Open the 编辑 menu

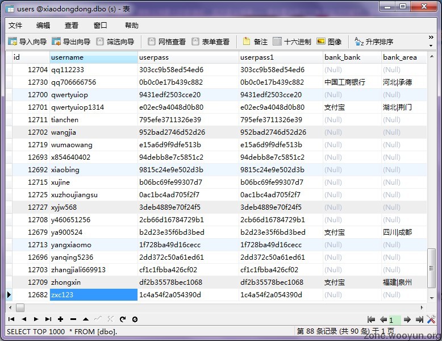pyautogui.click(x=43, y=26)
